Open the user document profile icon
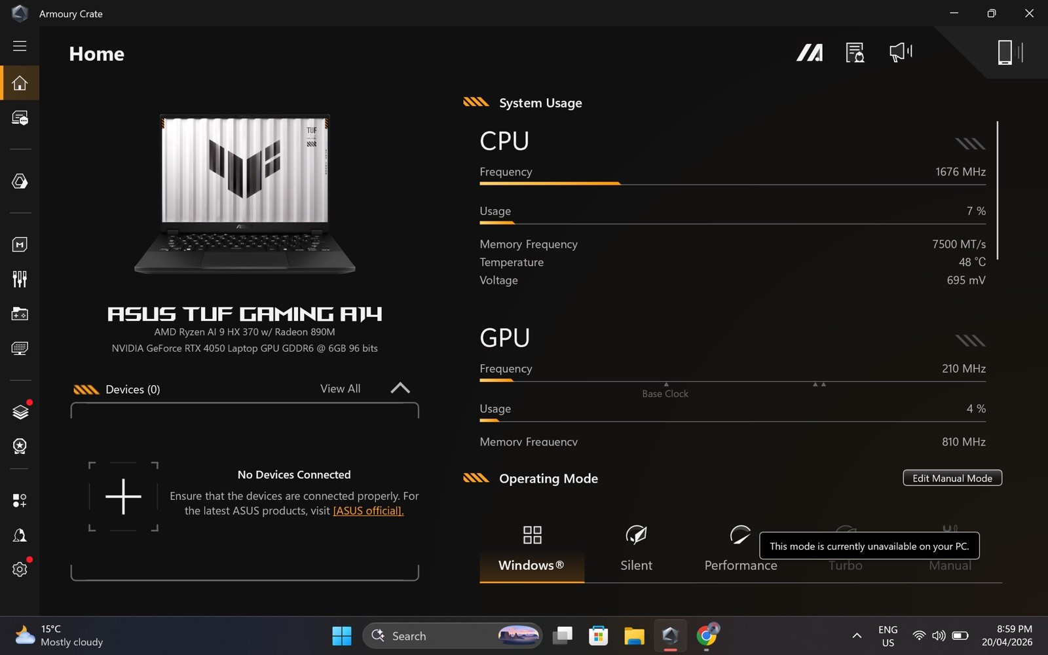Screen dimensions: 1048x655 pyautogui.click(x=855, y=52)
